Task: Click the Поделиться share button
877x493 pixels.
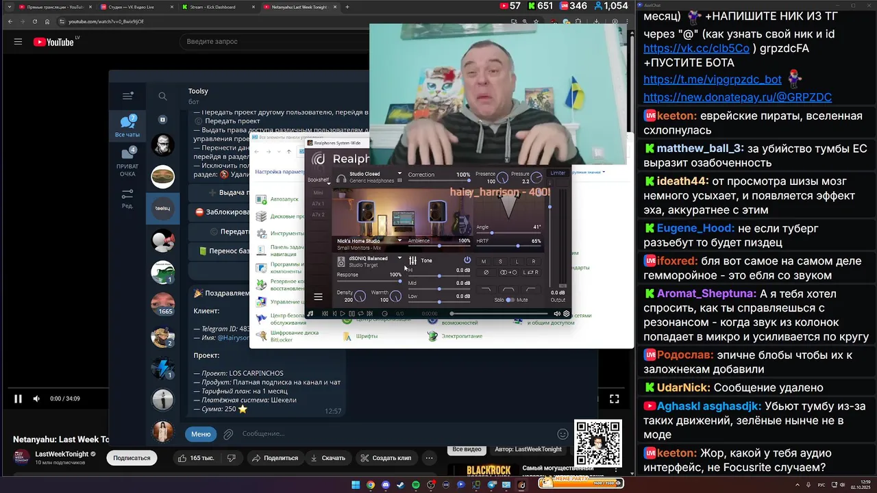Action: pyautogui.click(x=275, y=458)
